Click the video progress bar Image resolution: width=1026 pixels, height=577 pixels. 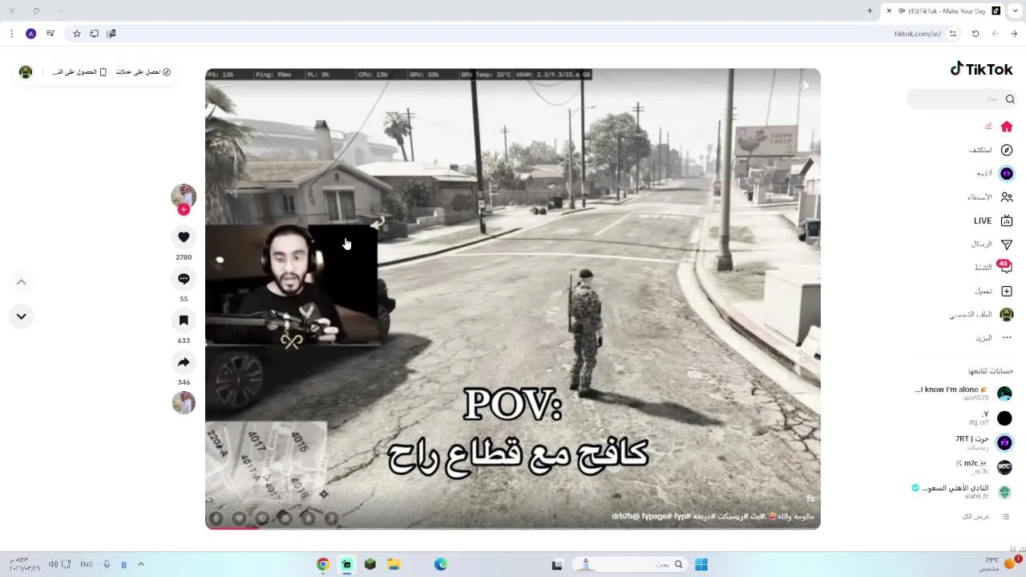point(513,527)
